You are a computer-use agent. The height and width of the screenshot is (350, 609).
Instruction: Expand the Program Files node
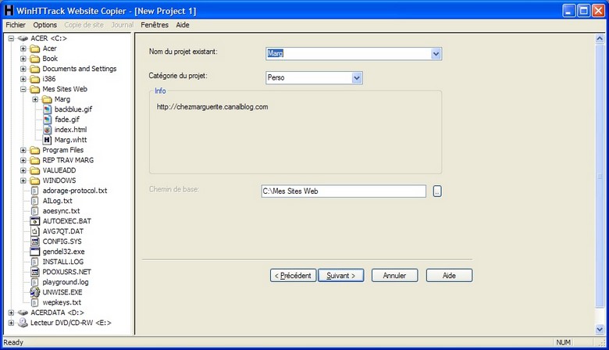[23, 150]
